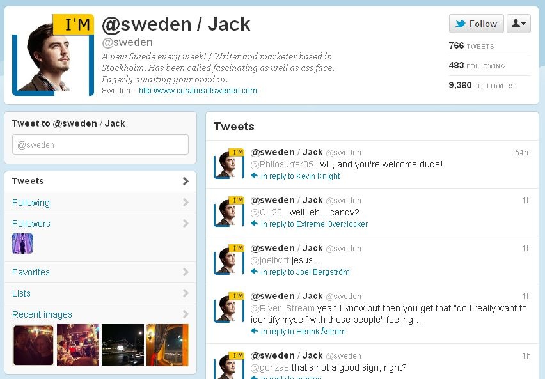The width and height of the screenshot is (545, 379).
Task: Open the 1h timestamp on the River_Stream tweet
Action: [x=526, y=297]
